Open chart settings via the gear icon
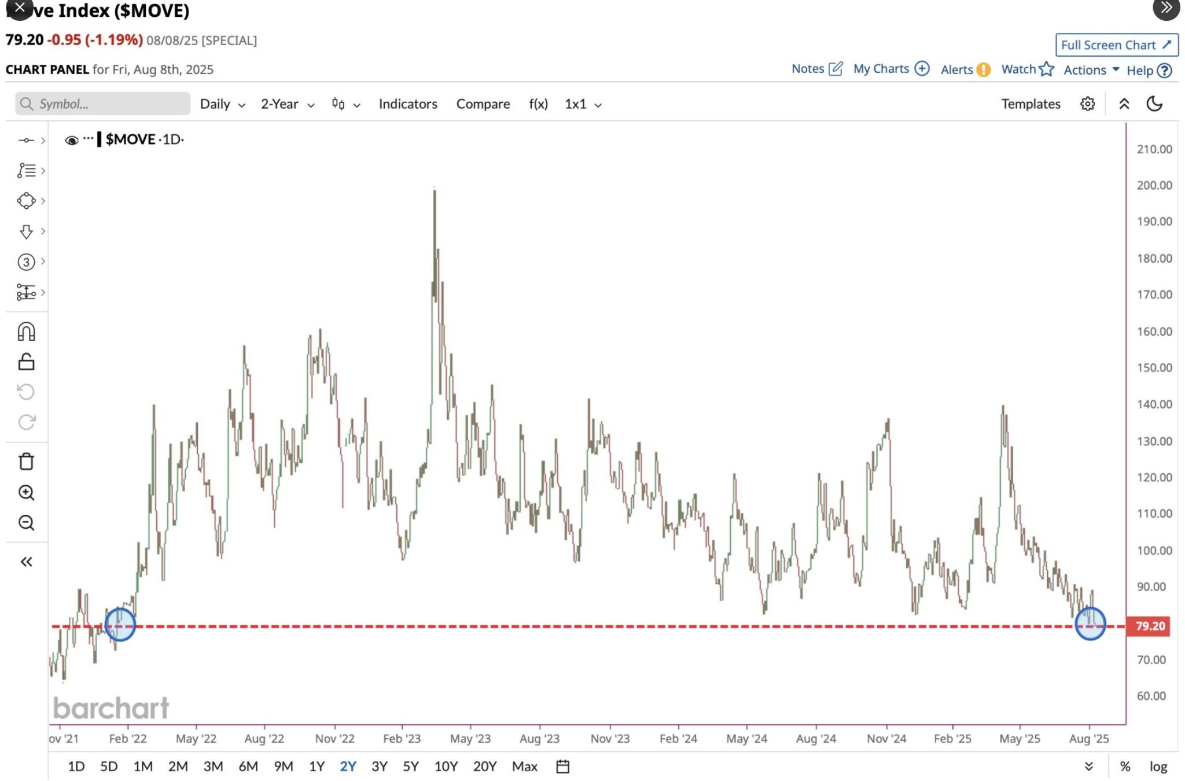This screenshot has height=781, width=1185. tap(1087, 104)
